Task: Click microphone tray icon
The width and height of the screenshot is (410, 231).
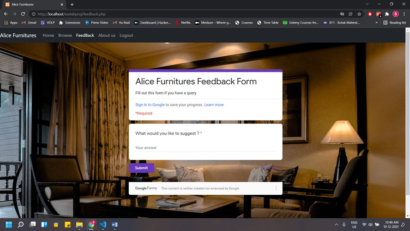Action: (344, 225)
